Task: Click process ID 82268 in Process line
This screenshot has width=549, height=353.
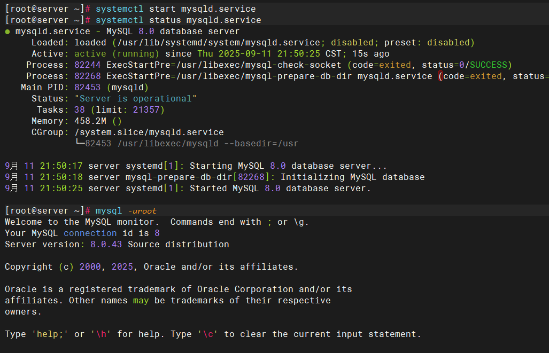Action: tap(88, 76)
